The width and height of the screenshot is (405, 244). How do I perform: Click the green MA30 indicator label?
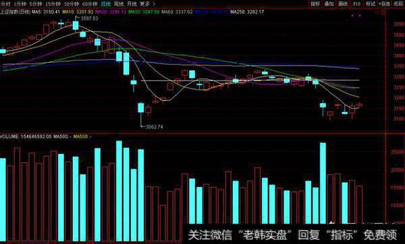(144, 12)
